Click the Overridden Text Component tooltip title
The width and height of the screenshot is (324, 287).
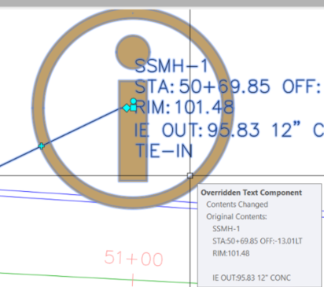(x=251, y=193)
